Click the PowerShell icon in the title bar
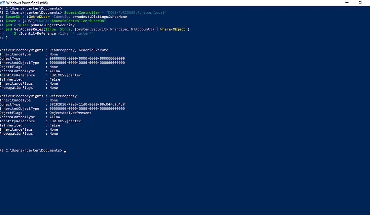370x215 pixels. (x=3, y=3)
